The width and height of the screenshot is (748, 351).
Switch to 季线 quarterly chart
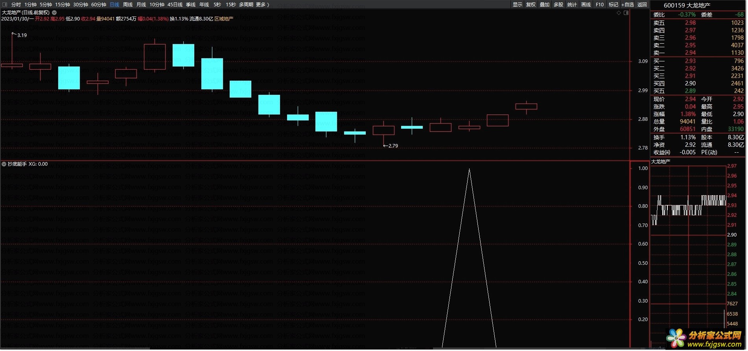tap(191, 5)
